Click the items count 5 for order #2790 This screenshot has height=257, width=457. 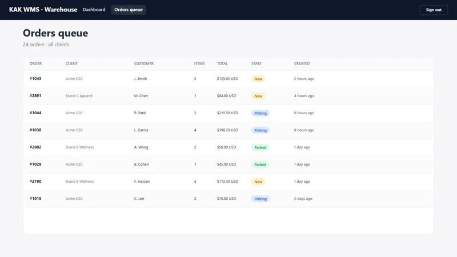coord(195,182)
